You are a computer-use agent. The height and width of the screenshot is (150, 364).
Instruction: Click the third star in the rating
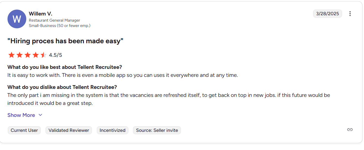click(x=28, y=55)
